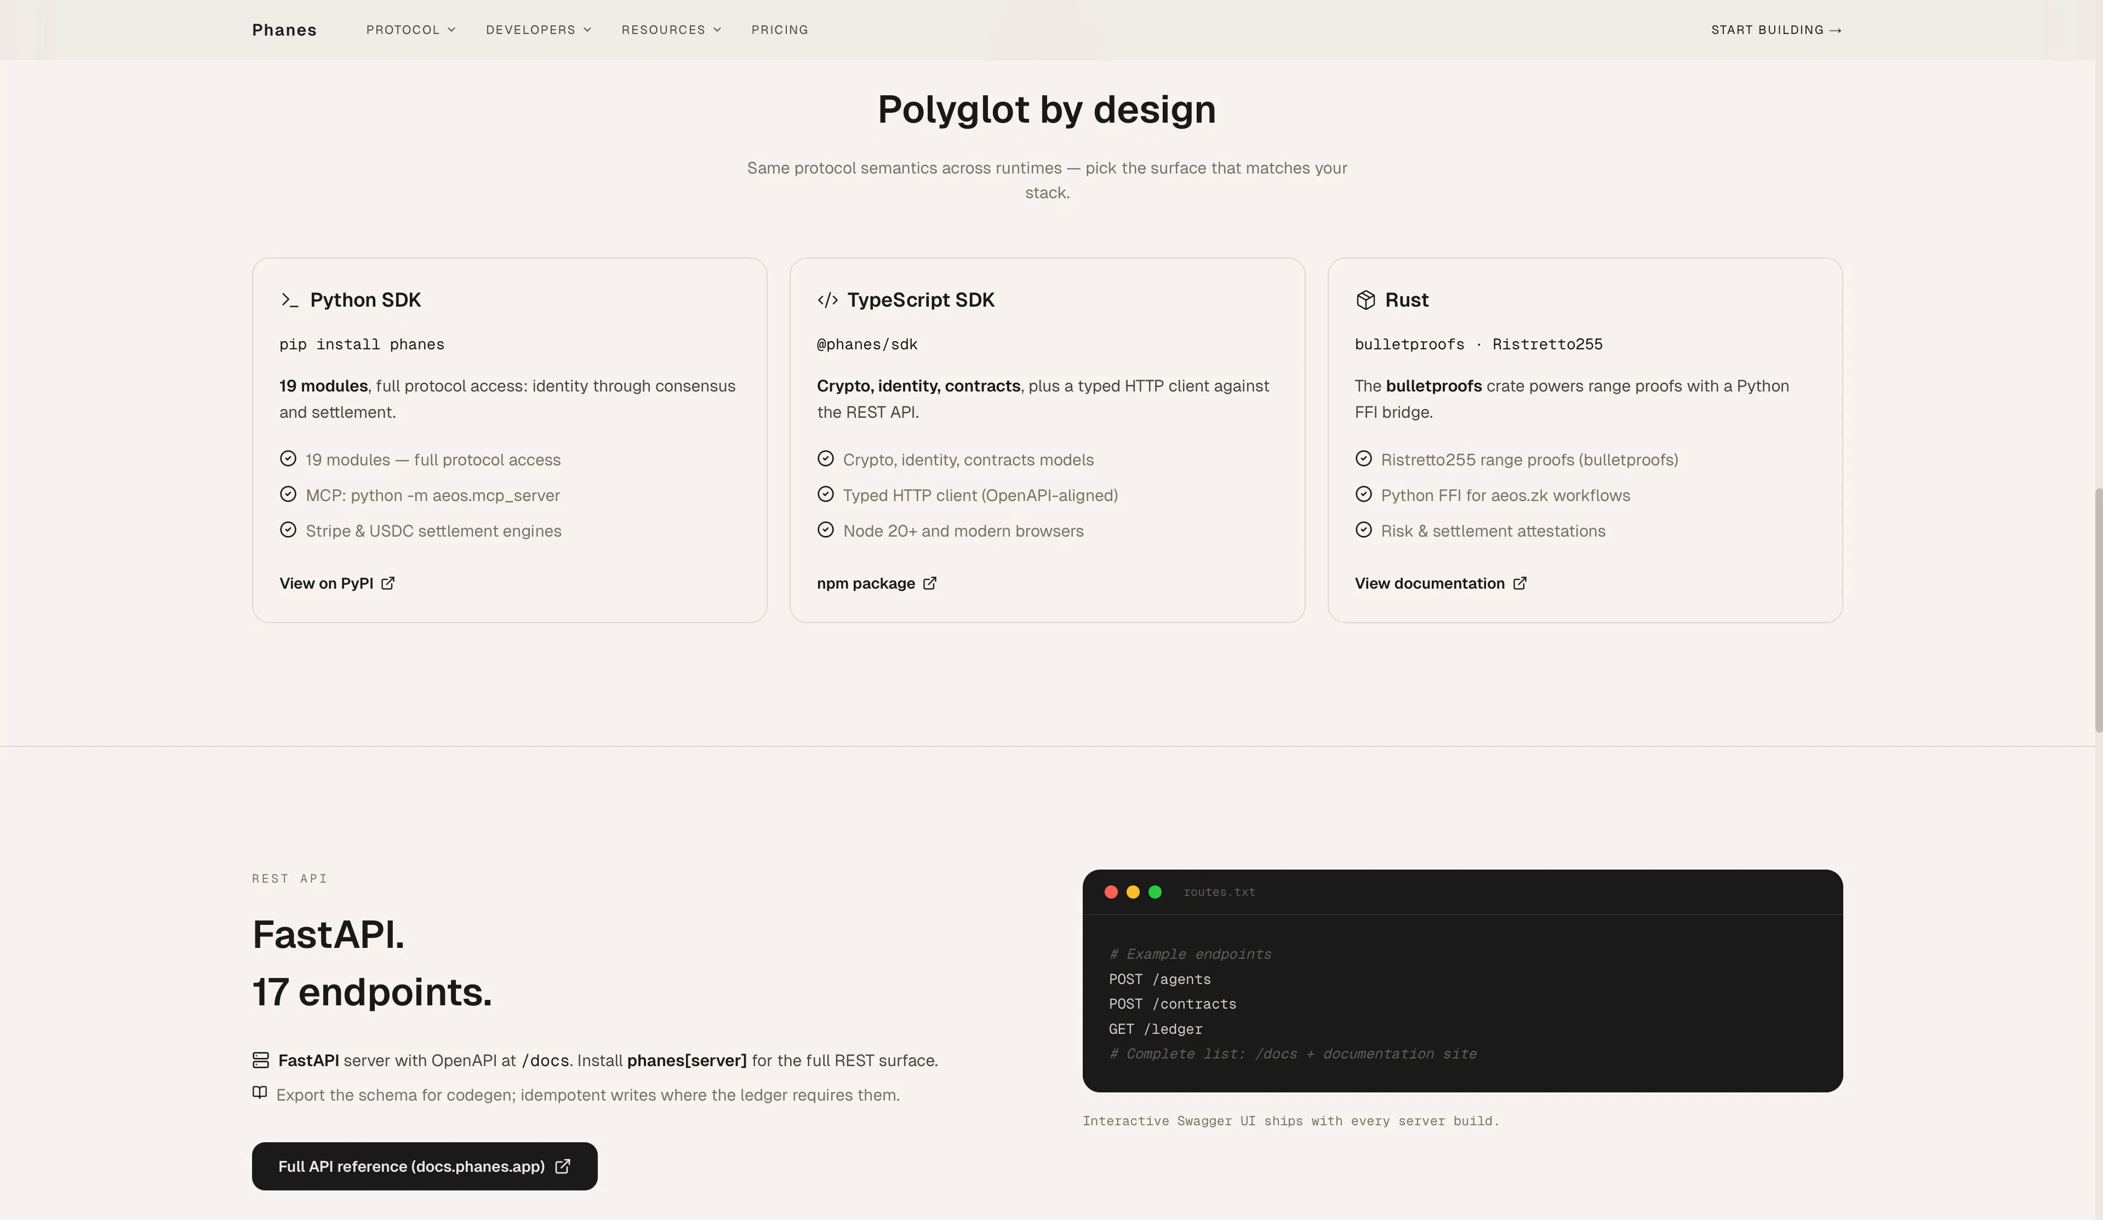Click the '# Complete list: /docs' comment line
Viewport: 2103px width, 1220px height.
(1293, 1054)
